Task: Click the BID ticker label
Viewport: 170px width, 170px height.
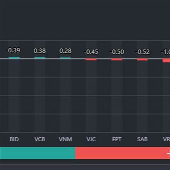Action: click(x=14, y=139)
